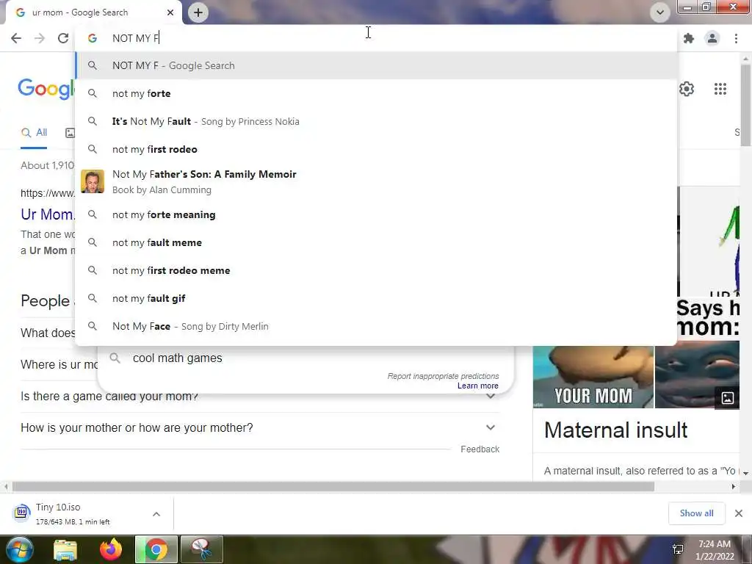The height and width of the screenshot is (564, 752).
Task: Open the 'Ur Mom' result link
Action: (x=47, y=214)
